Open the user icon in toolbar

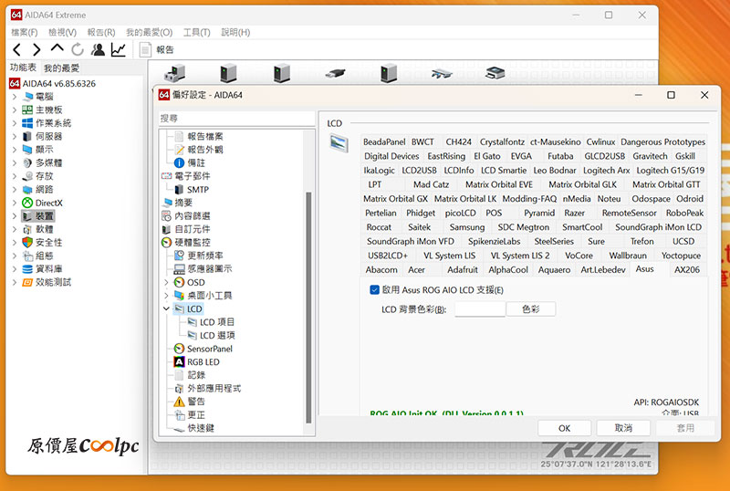98,49
